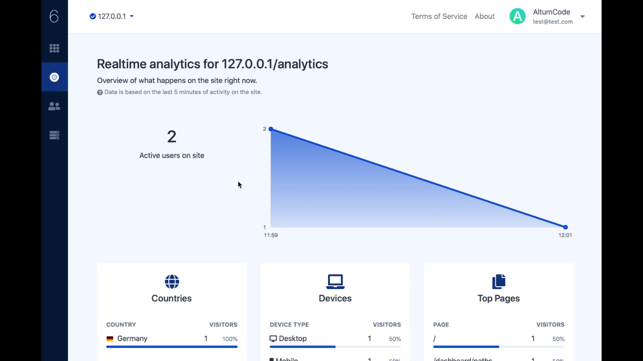Open the websites server icon in sidebar
This screenshot has width=643, height=361.
[x=54, y=135]
